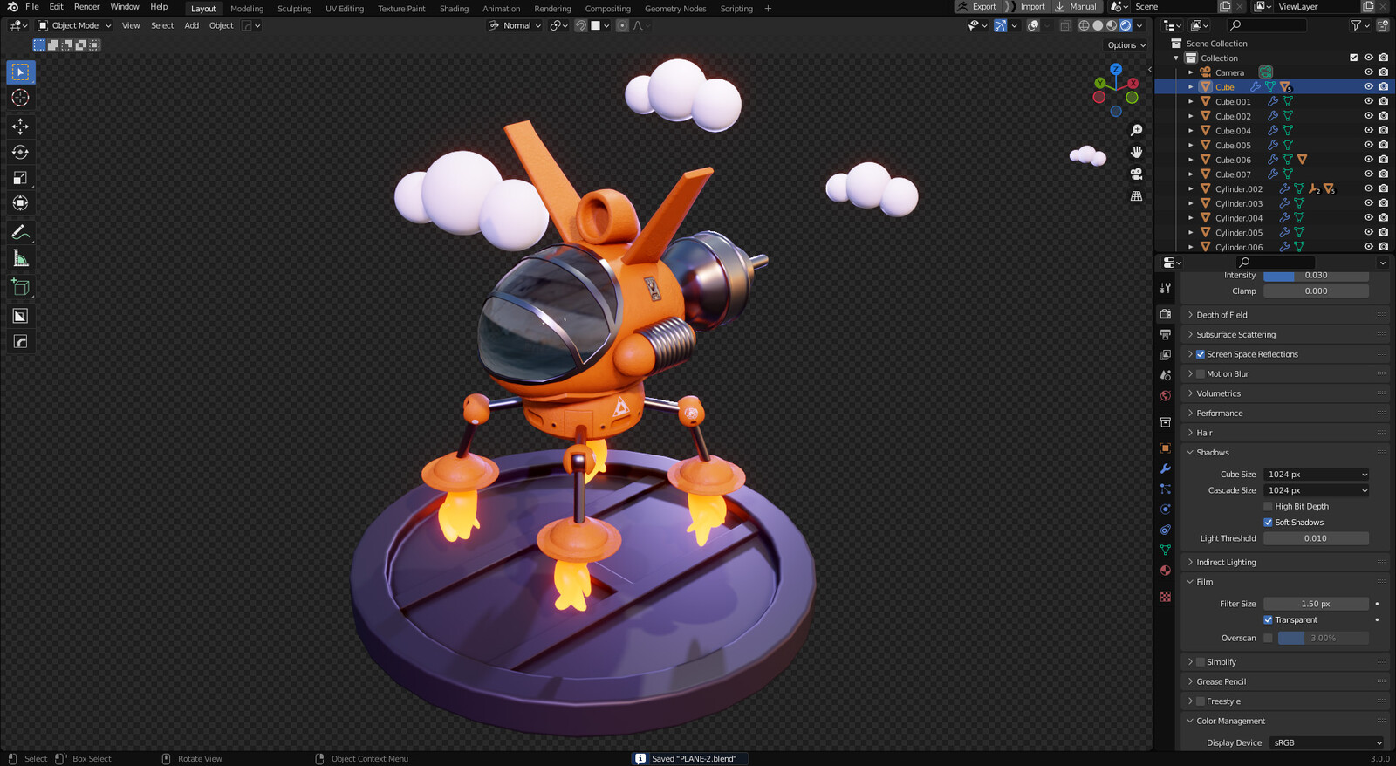
Task: Toggle the Simplify checkbox
Action: tap(1201, 662)
